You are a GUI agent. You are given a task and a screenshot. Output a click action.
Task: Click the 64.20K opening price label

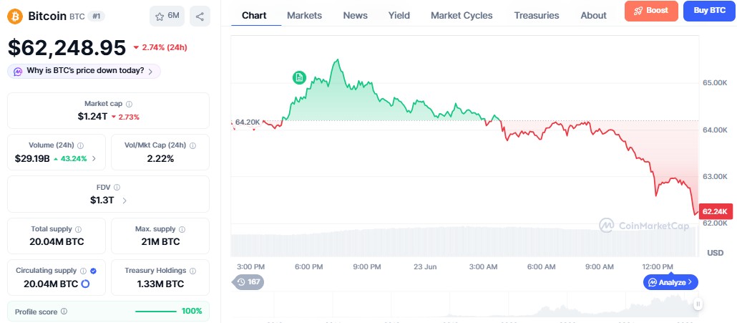pyautogui.click(x=248, y=122)
